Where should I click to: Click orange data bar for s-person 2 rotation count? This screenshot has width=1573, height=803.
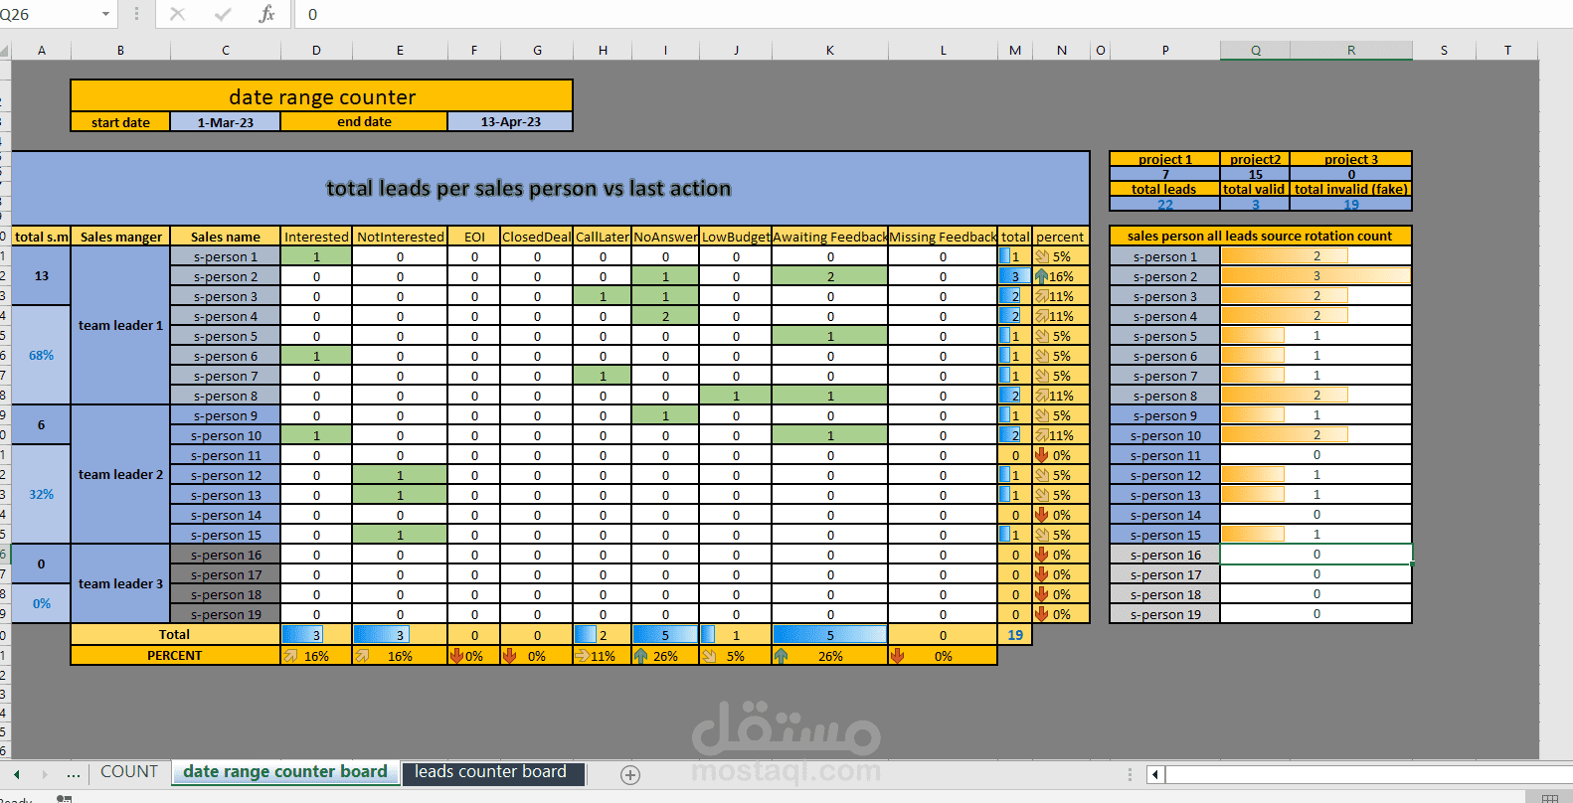(1315, 276)
